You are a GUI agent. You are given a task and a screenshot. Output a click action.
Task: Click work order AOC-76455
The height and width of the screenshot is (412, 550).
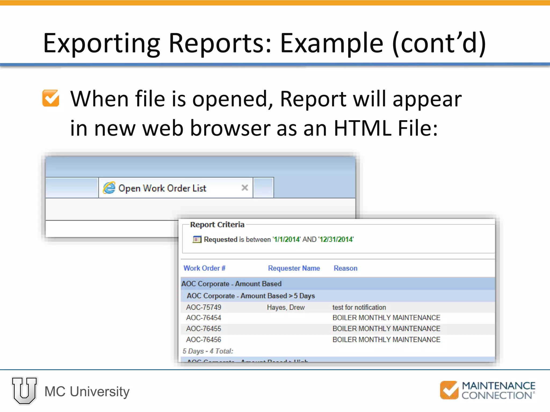tap(204, 329)
